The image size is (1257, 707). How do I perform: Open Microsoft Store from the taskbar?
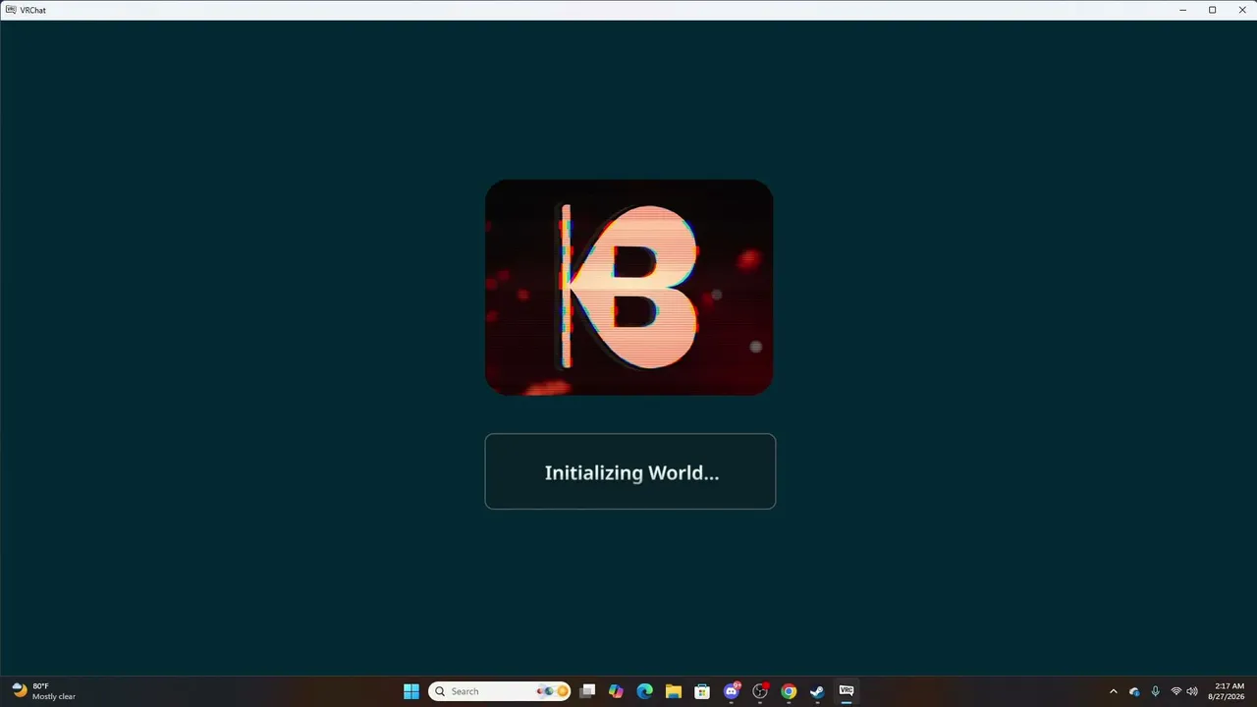pyautogui.click(x=702, y=691)
